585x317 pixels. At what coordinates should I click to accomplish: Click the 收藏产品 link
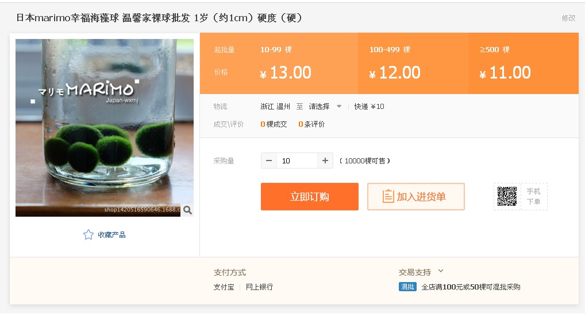coord(111,234)
